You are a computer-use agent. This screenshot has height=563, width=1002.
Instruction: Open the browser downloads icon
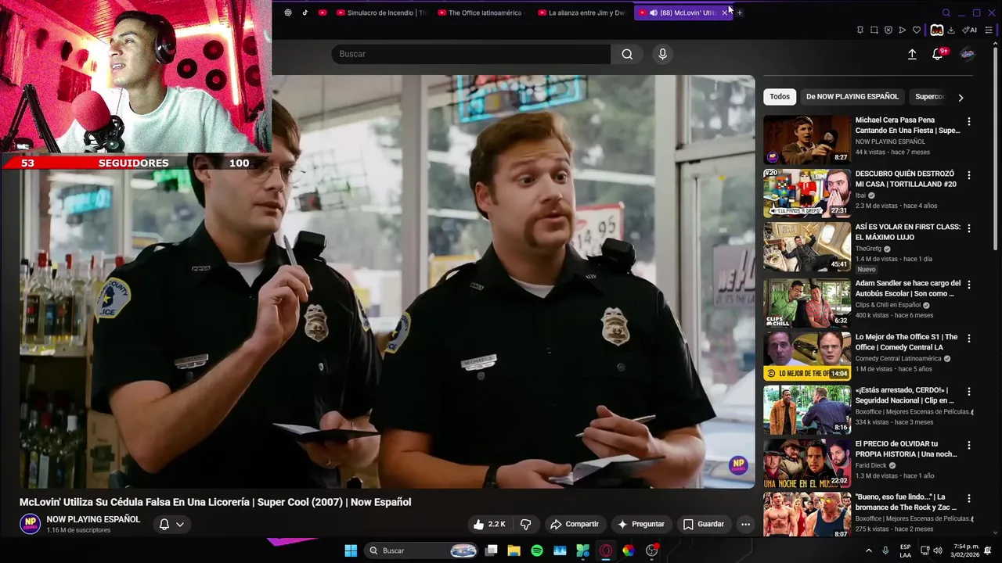pyautogui.click(x=951, y=30)
